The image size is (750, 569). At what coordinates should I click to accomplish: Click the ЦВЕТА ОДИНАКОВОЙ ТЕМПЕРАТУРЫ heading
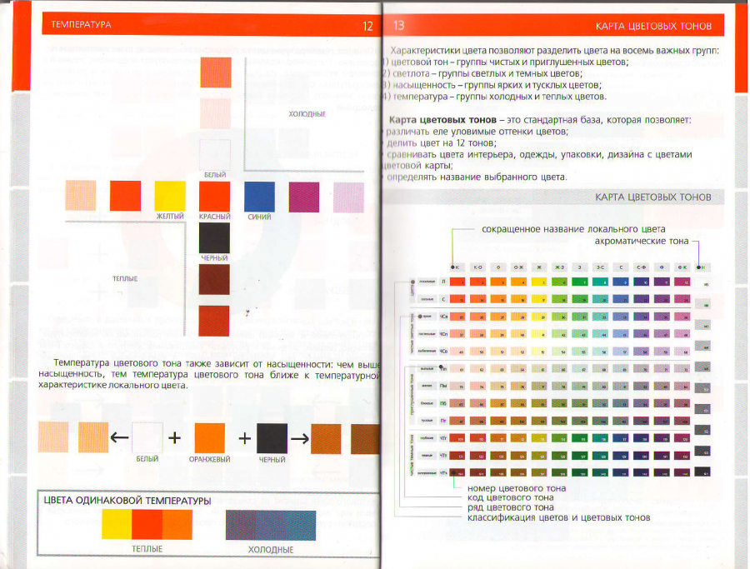(127, 501)
